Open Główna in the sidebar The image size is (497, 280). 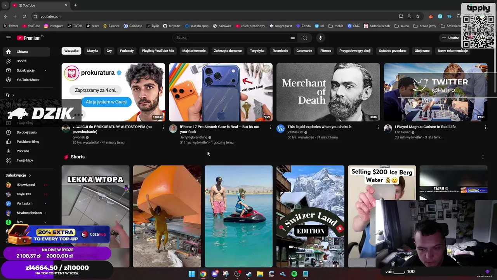point(26,52)
